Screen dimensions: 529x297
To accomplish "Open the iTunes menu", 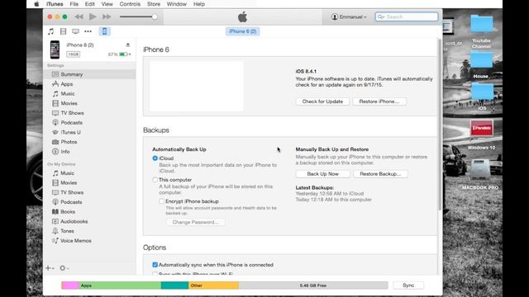I will point(55,4).
